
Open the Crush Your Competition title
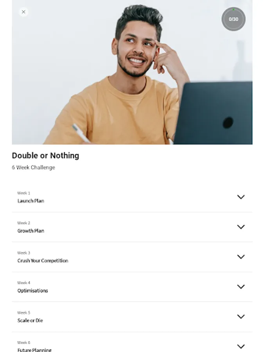click(x=43, y=260)
